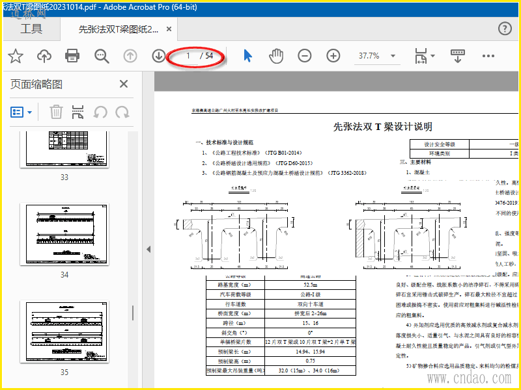521x390 pixels.
Task: Click the 路基宽度（m） row label
Action: pyautogui.click(x=235, y=285)
